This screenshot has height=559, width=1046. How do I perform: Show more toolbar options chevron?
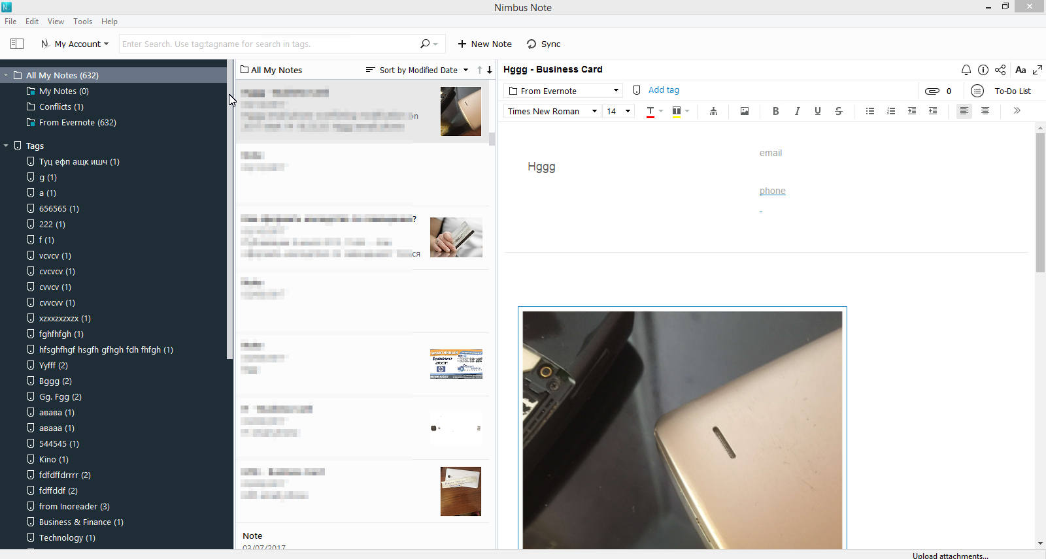click(1017, 110)
